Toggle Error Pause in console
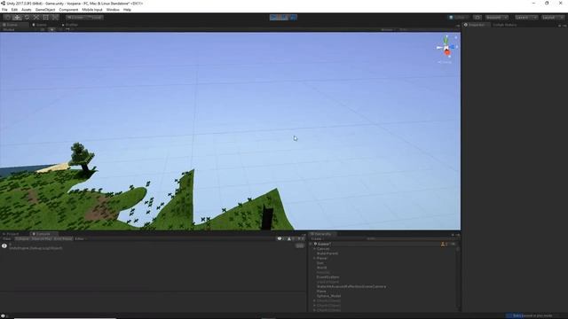Image resolution: width=568 pixels, height=319 pixels. (x=63, y=238)
